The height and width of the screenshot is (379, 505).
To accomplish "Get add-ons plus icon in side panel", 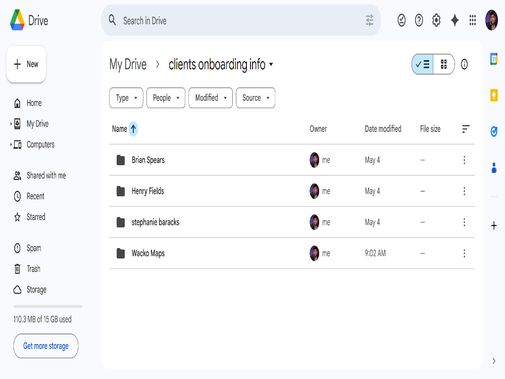I will pyautogui.click(x=494, y=225).
